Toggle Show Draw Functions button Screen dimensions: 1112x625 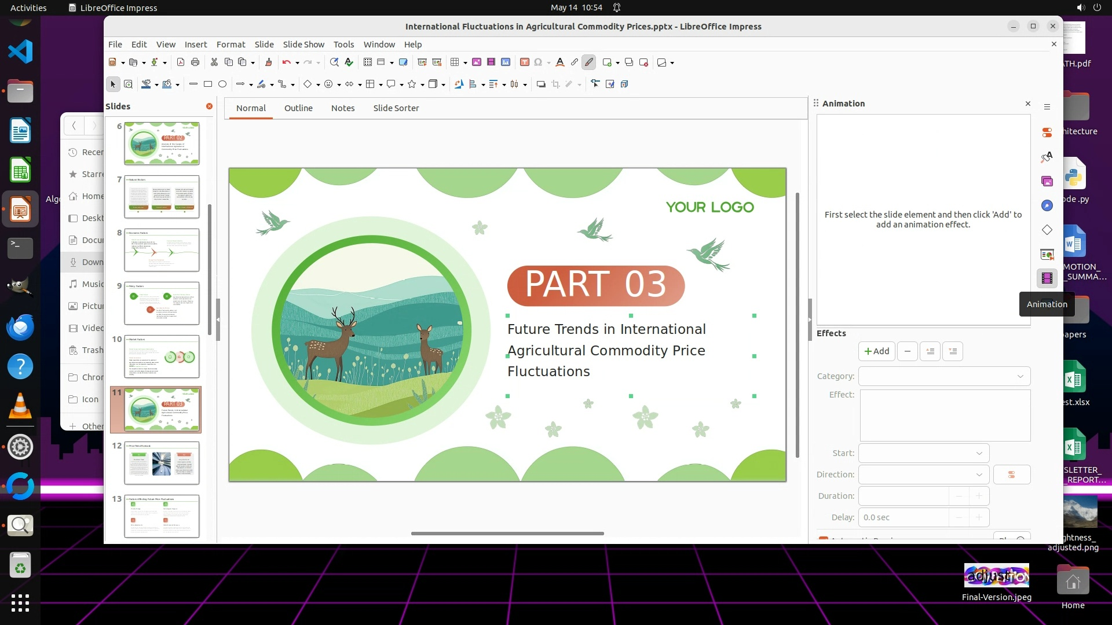(589, 62)
